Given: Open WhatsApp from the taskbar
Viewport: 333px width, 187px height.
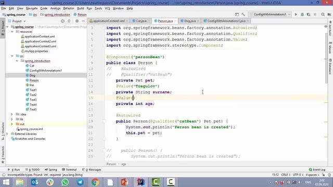Looking at the screenshot, I should click(65, 182).
